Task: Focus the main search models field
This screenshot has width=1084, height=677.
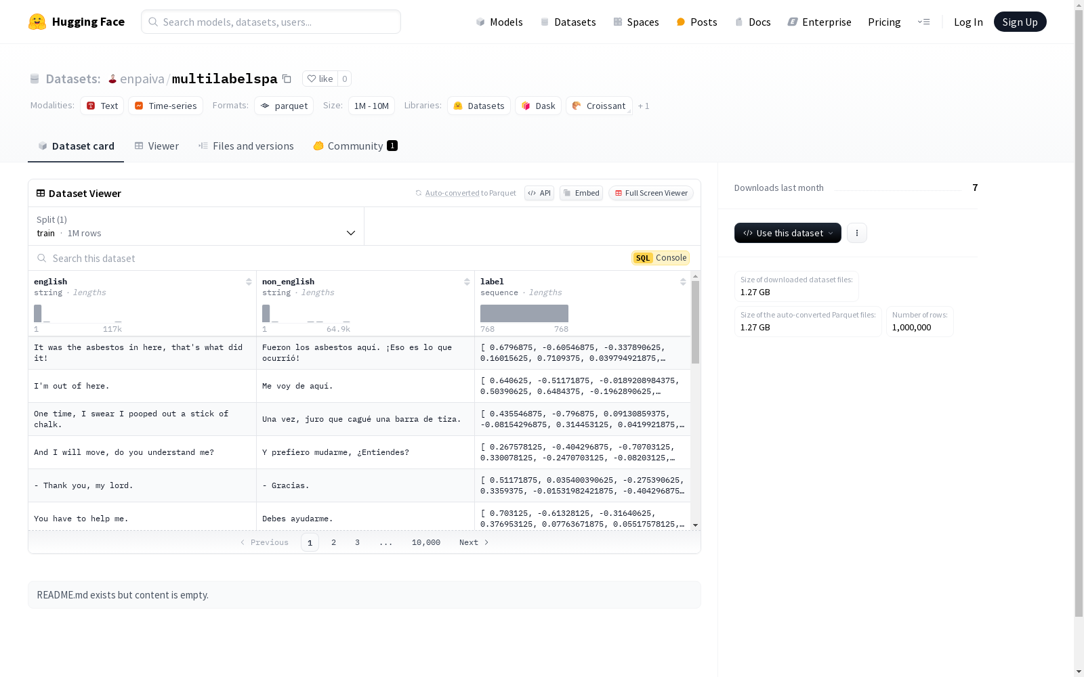Action: pos(271,22)
